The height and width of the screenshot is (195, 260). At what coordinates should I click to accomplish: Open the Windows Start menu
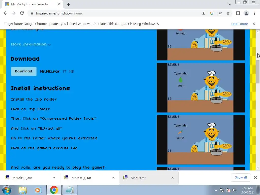point(7,190)
